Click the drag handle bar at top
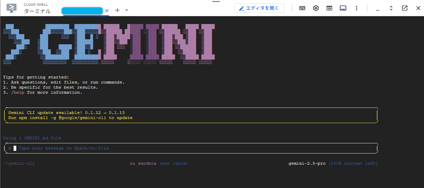 pyautogui.click(x=216, y=1)
